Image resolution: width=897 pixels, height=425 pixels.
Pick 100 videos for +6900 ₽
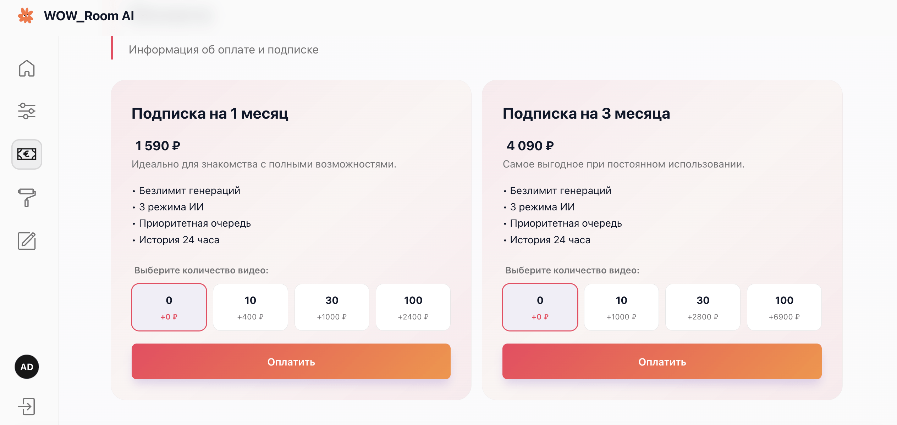click(x=784, y=307)
